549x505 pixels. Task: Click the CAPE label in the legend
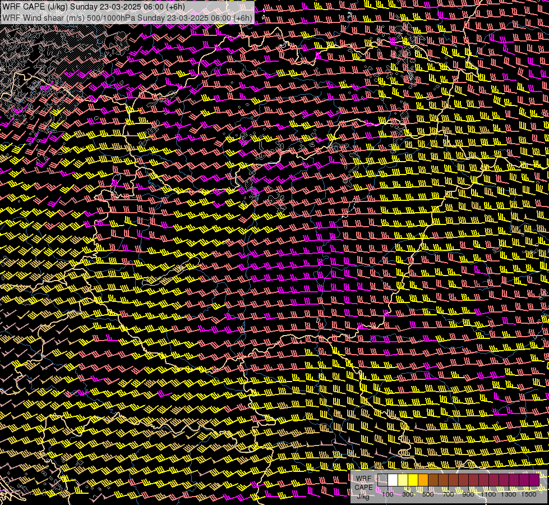pyautogui.click(x=363, y=487)
